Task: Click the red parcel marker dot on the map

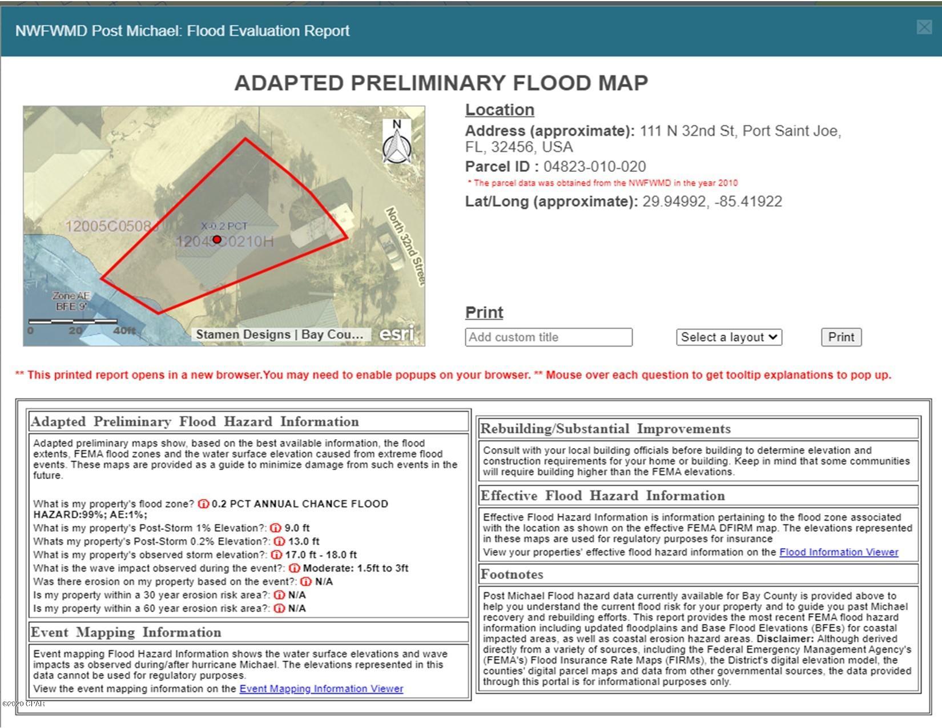Action: point(216,240)
